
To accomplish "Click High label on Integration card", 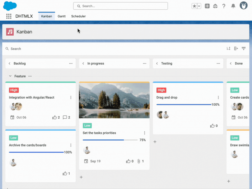I will pos(14,90).
